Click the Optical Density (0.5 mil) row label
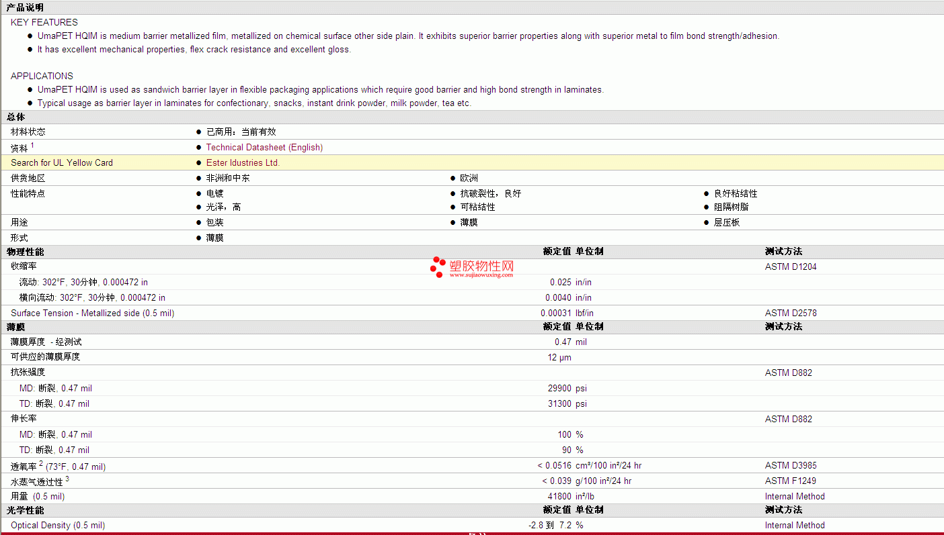Viewport: 944px width, 535px height. pyautogui.click(x=58, y=526)
